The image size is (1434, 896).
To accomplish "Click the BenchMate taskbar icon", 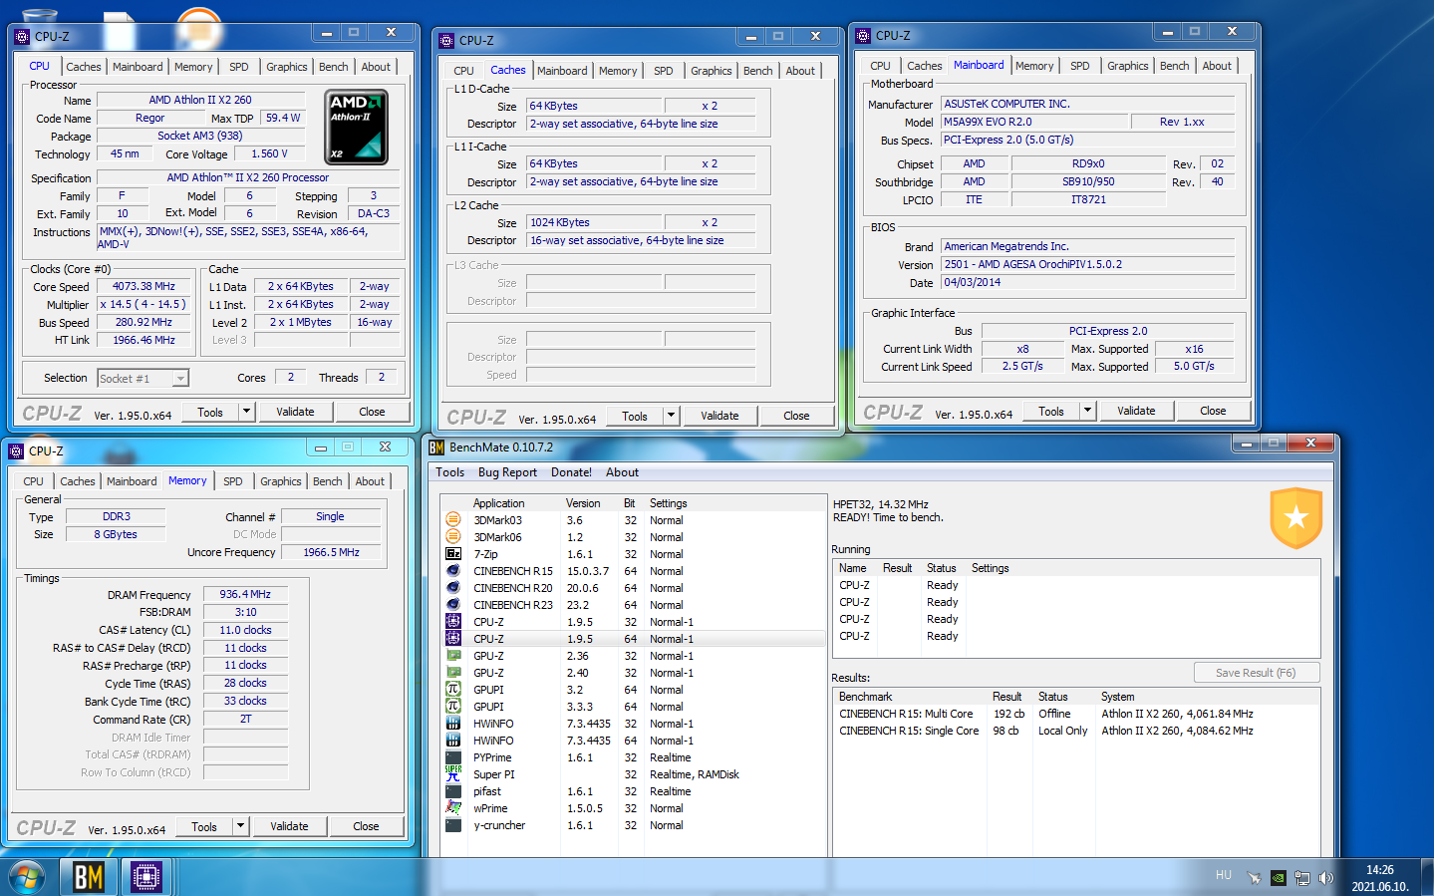I will tap(89, 877).
